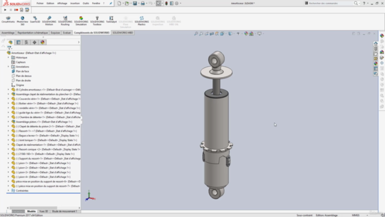Open the Affichage menu
385x217 pixels.
click(62, 3)
